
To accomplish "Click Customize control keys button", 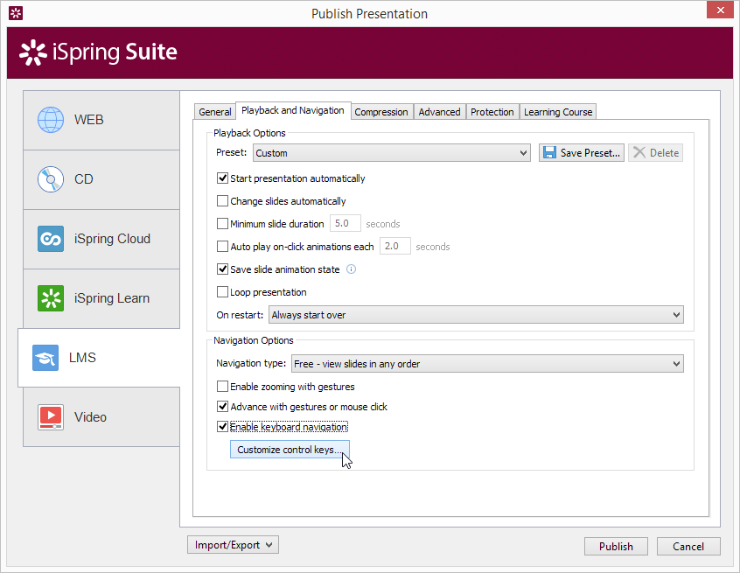I will pos(290,450).
